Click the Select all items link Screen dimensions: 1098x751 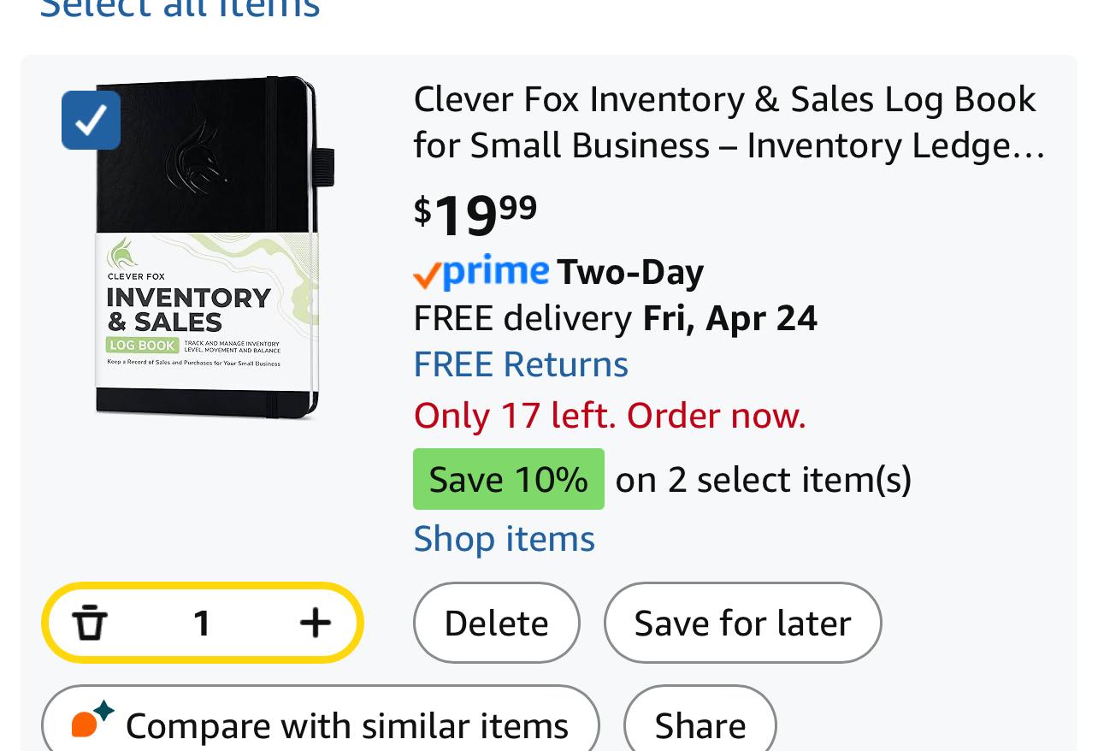pyautogui.click(x=180, y=9)
